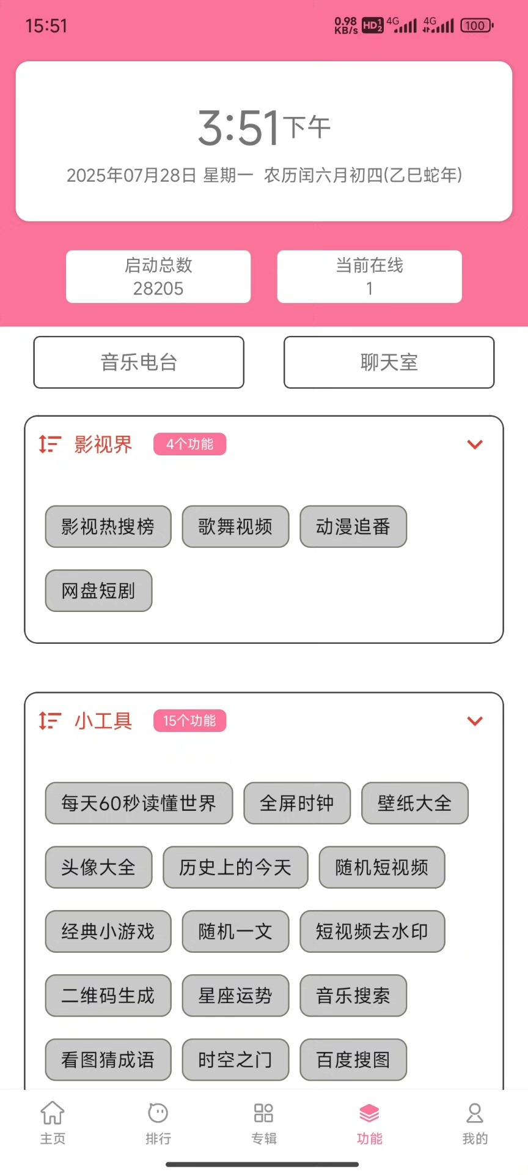Open the 音乐电台 music radio
Image resolution: width=528 pixels, height=1175 pixels.
click(x=139, y=362)
